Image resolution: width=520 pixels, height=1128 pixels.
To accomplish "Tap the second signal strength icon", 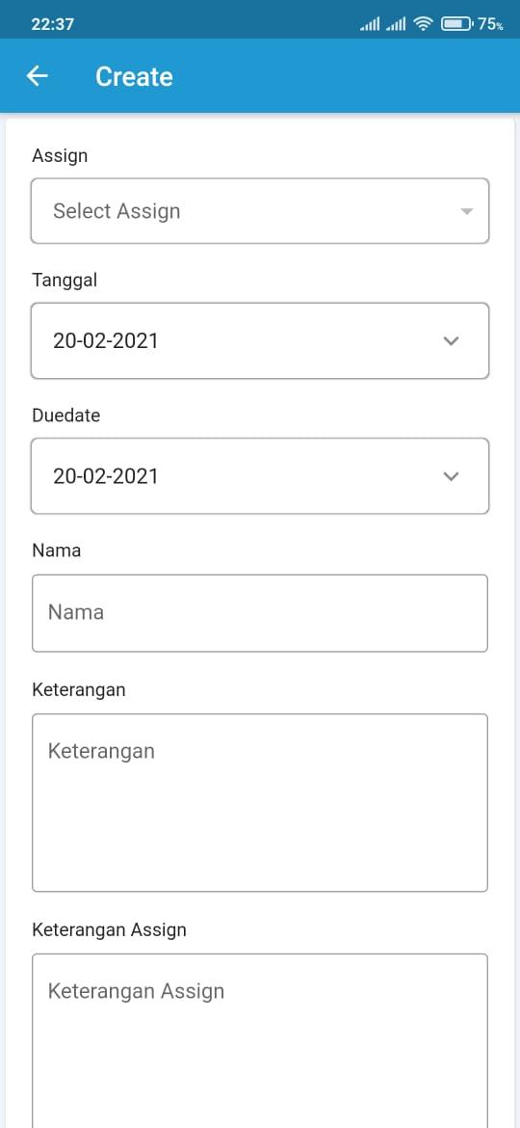I will [396, 24].
